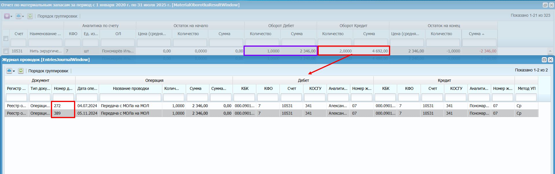Sort report by Наименование column header
The width and height of the screenshot is (555, 174).
tap(46, 34)
